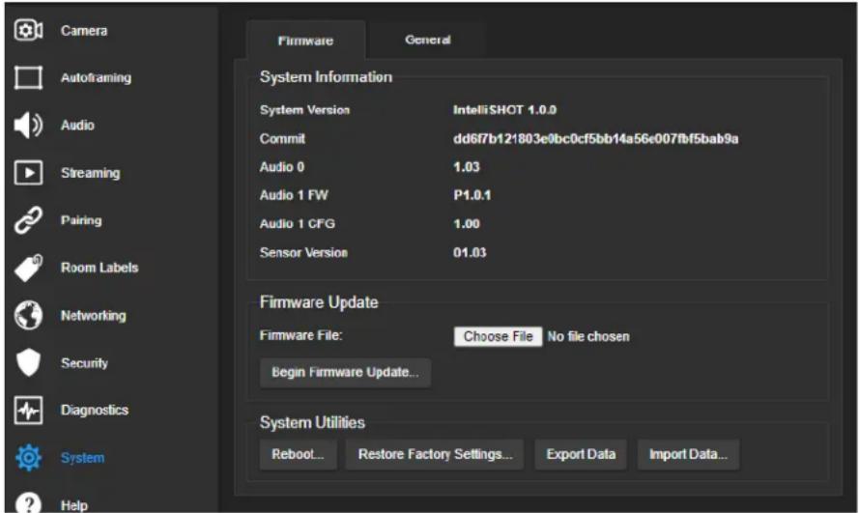Viewport: 859px width, 513px height.
Task: Open the Pairing page
Action: coord(81,220)
